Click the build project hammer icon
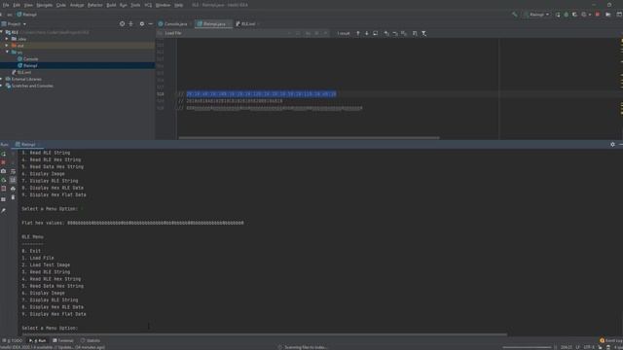The image size is (623, 350). 515,15
